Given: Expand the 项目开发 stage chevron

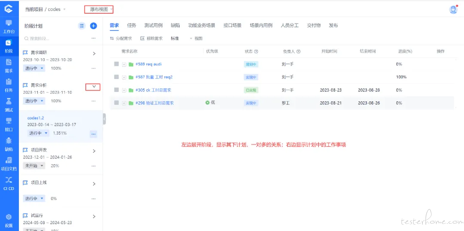Looking at the screenshot, I should (x=94, y=151).
